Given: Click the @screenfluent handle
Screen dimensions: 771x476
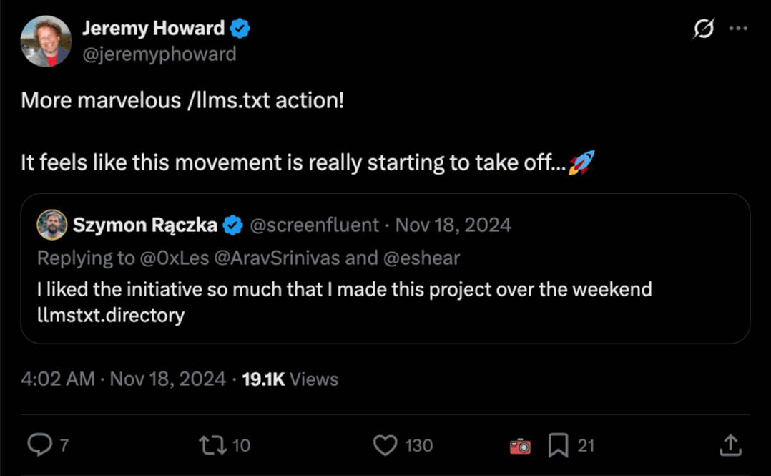Looking at the screenshot, I should (x=314, y=225).
